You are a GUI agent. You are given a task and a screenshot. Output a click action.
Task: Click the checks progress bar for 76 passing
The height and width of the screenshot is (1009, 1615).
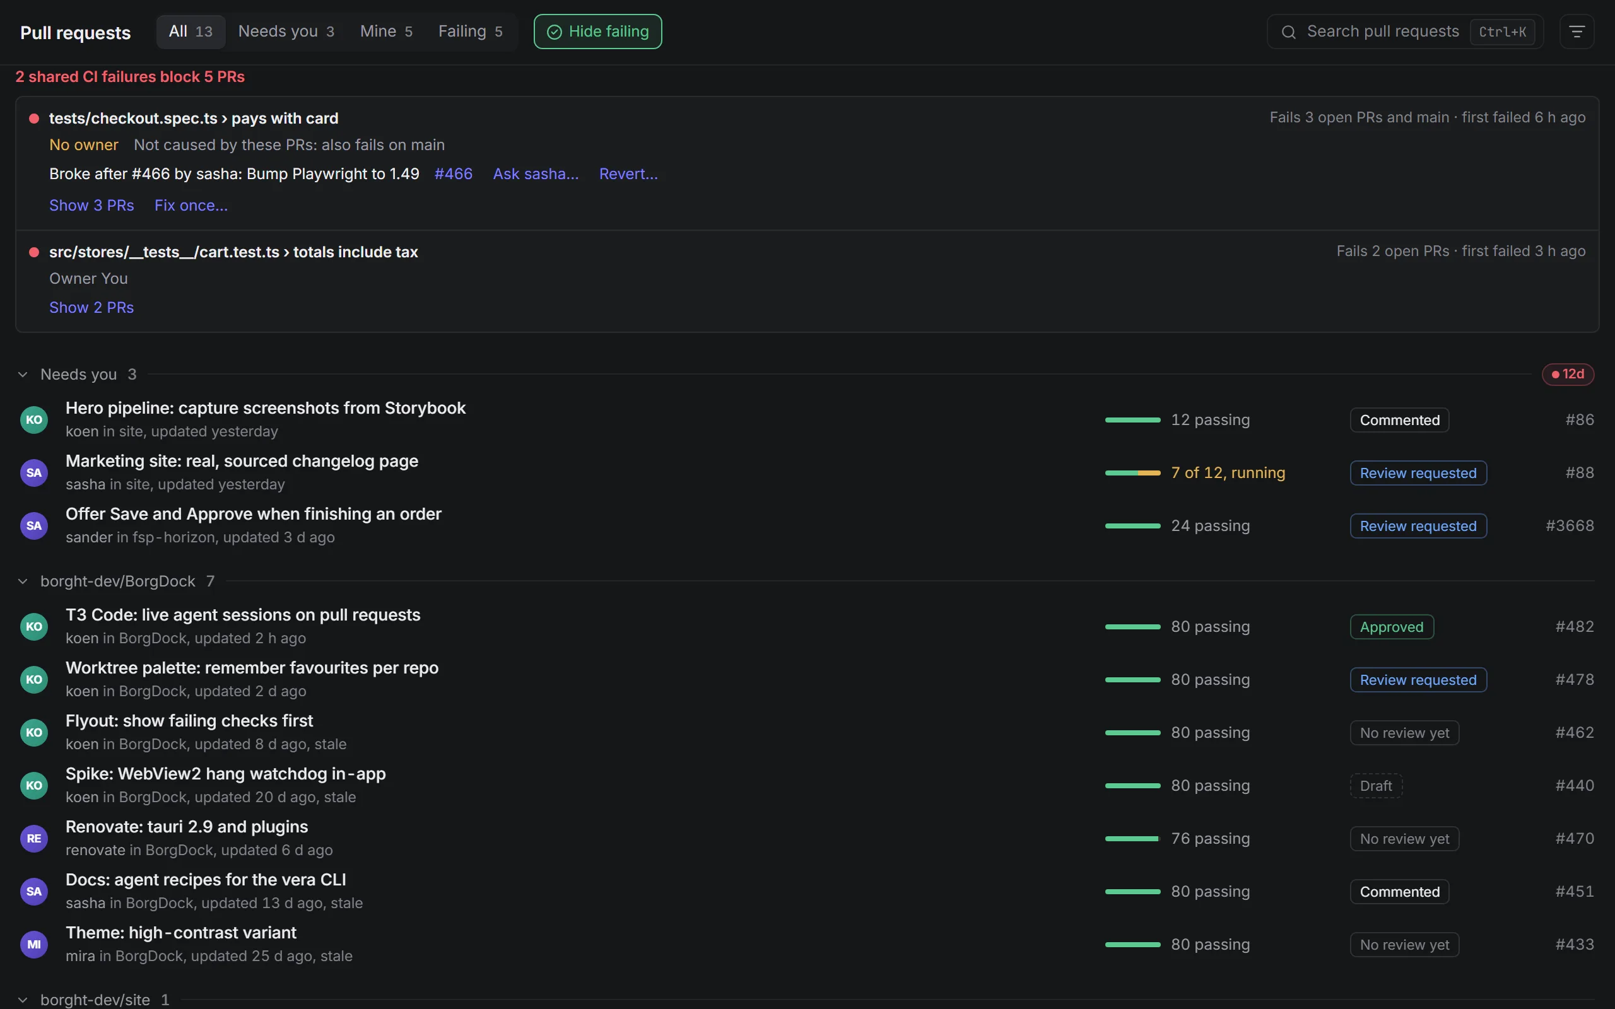[x=1132, y=839]
